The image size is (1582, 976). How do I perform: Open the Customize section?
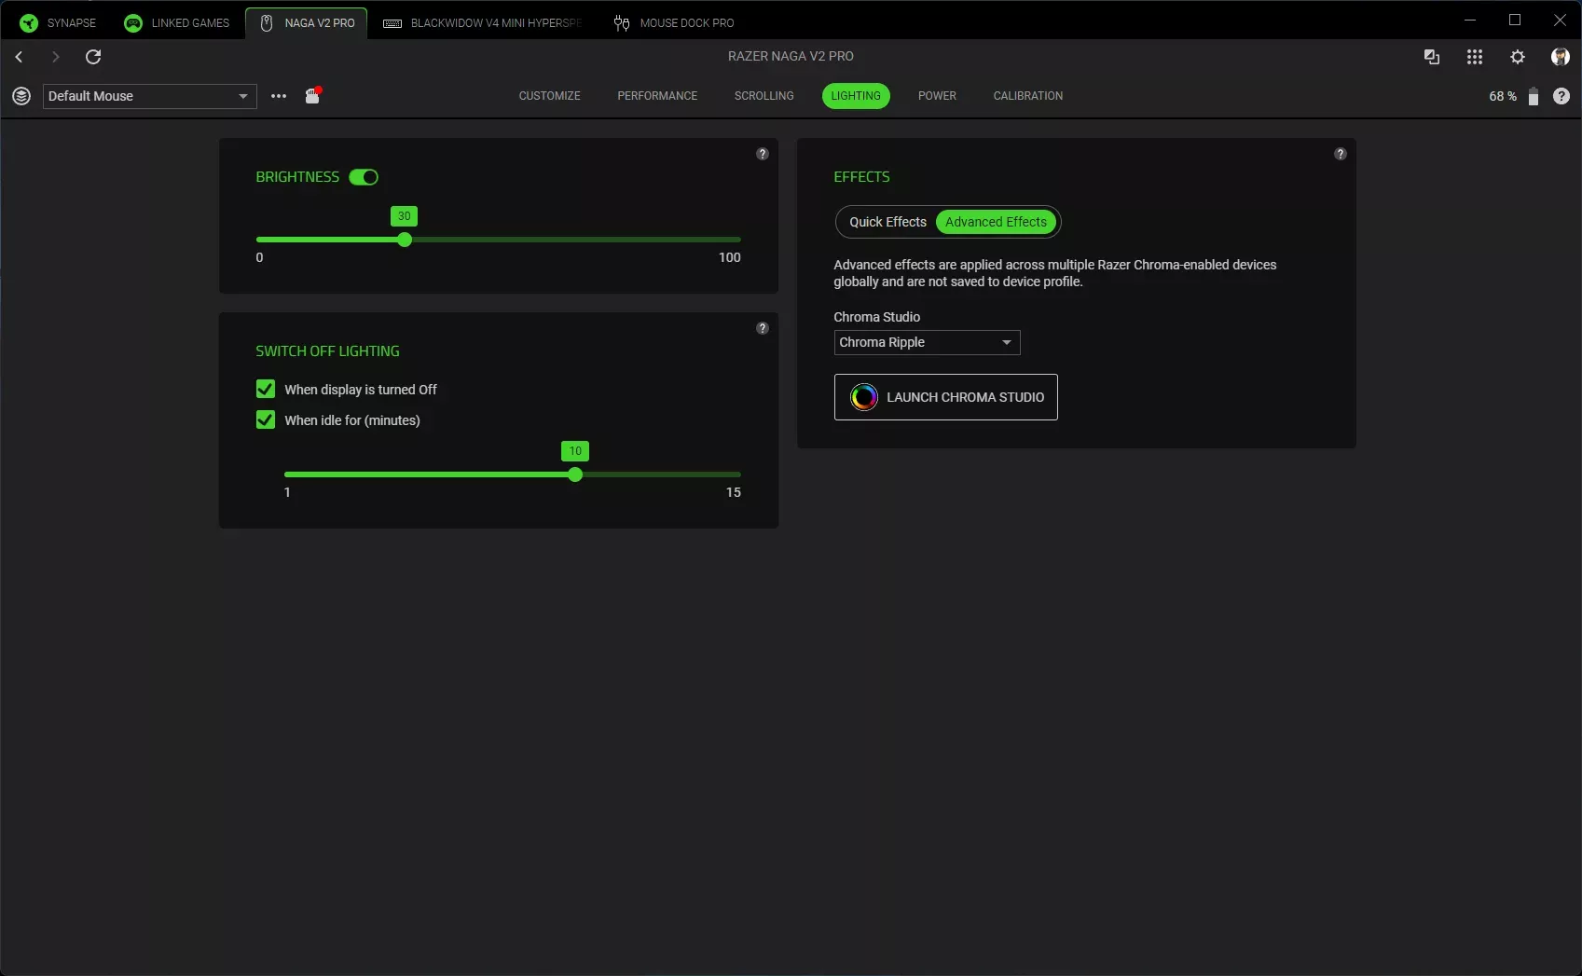[x=550, y=96]
